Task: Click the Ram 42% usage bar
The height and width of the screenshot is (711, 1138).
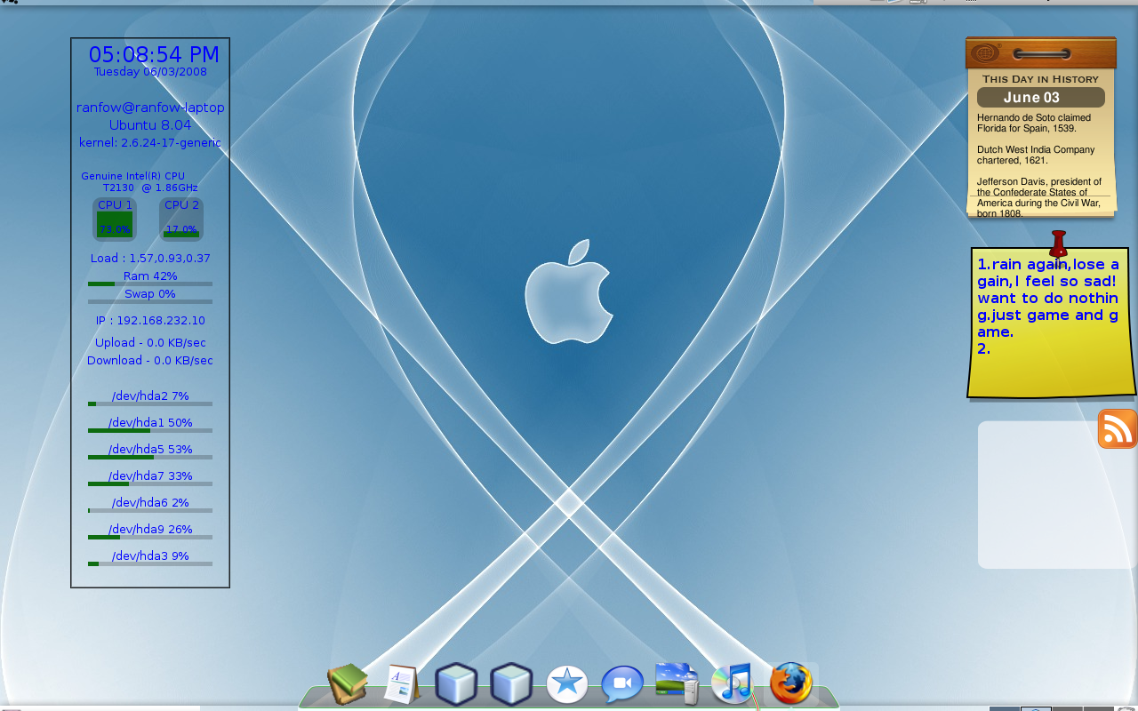Action: click(150, 284)
